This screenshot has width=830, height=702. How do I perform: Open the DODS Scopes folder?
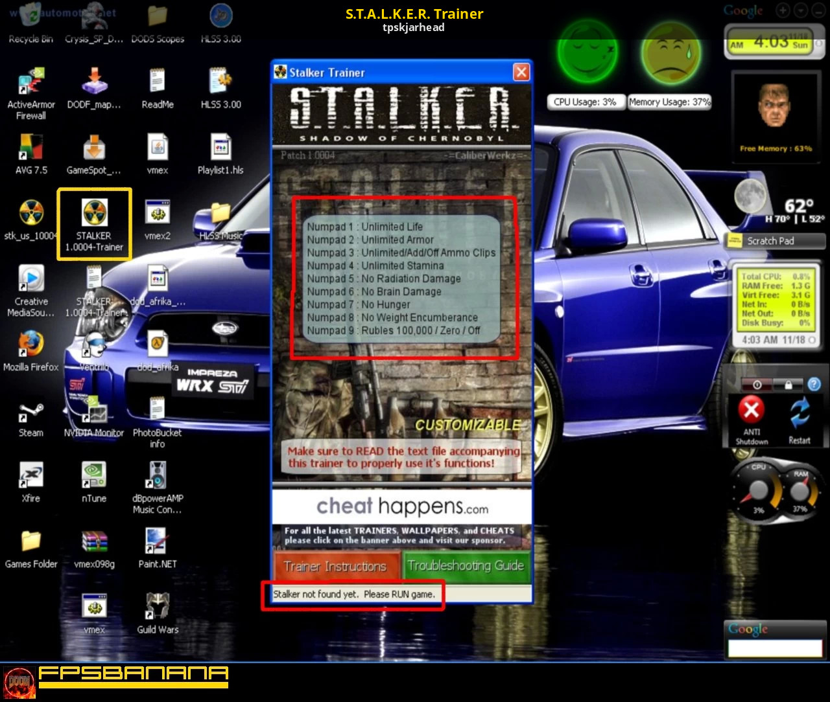[x=158, y=23]
